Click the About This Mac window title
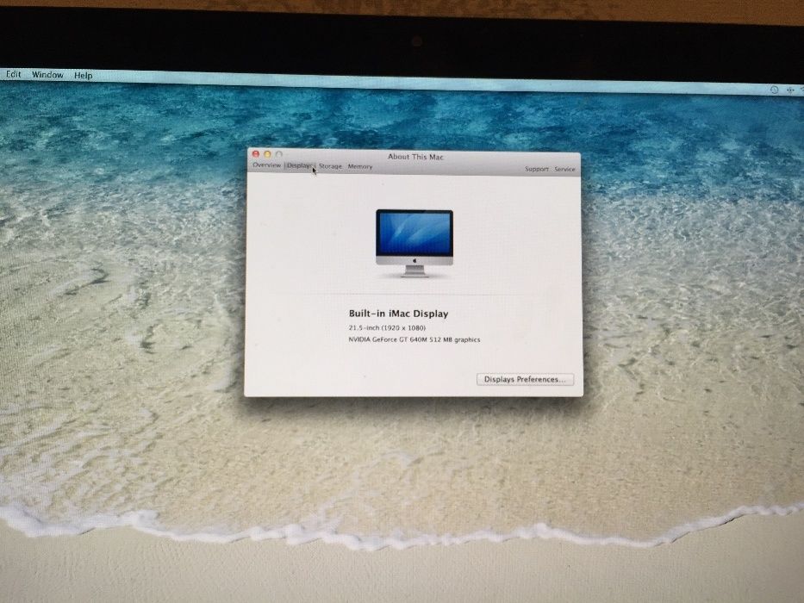Screen dimensions: 804x603 point(415,157)
